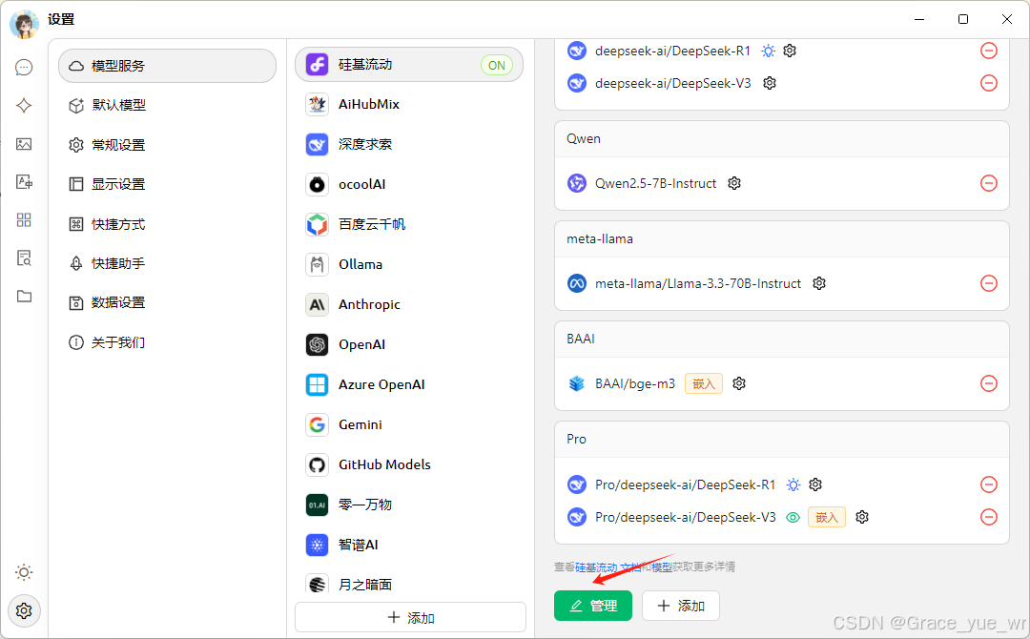The image size is (1030, 639).
Task: Open 数据设置 settings
Action: [x=168, y=302]
